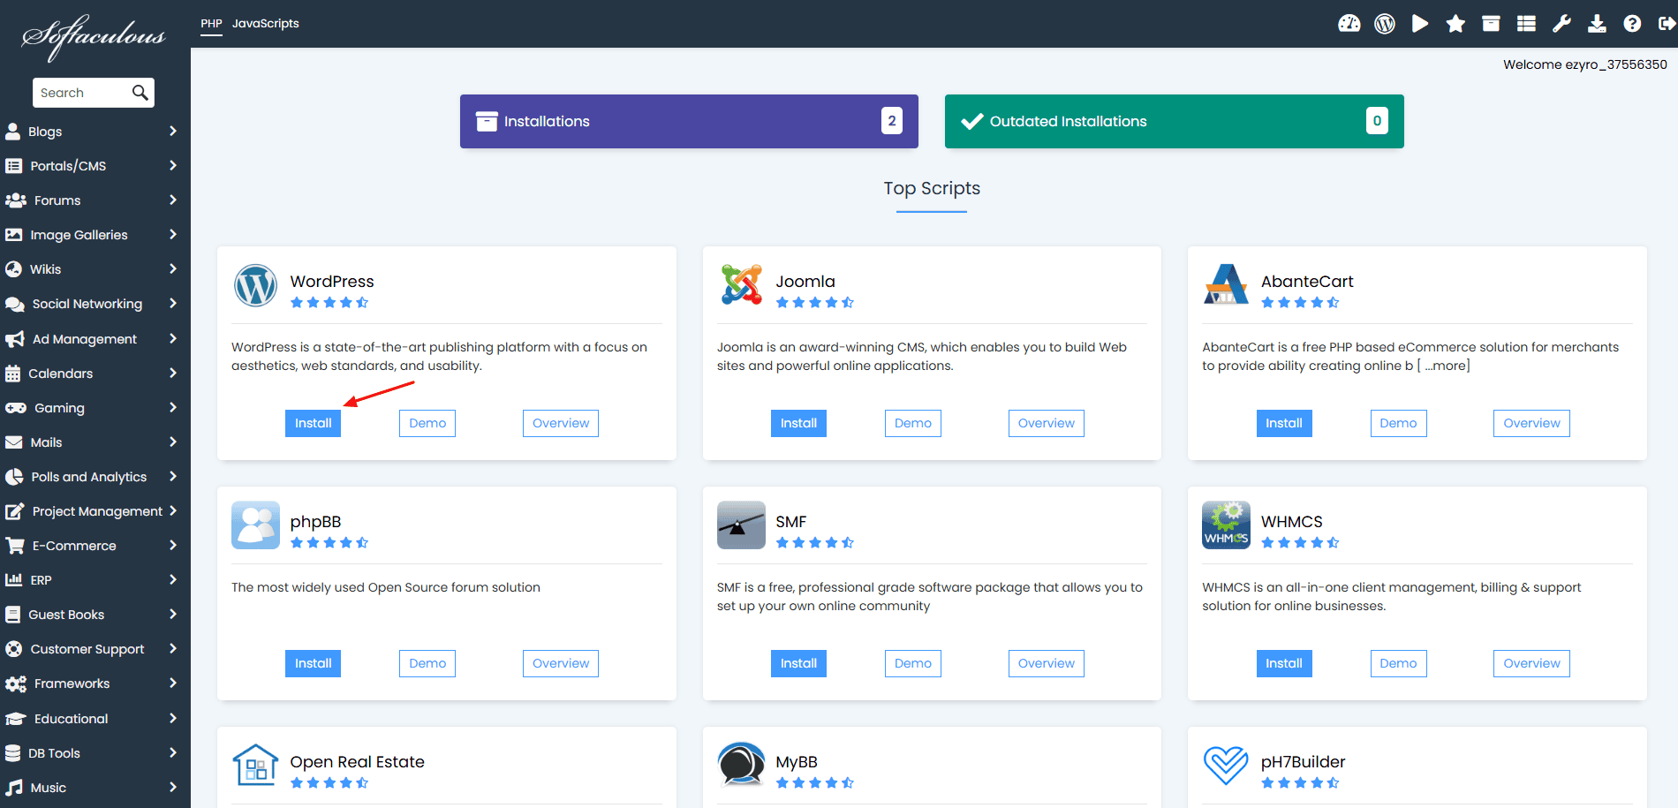
Task: Open the all installations archive box icon
Action: pos(1491,24)
